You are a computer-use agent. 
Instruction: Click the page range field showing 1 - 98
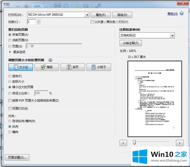[x=54, y=46]
